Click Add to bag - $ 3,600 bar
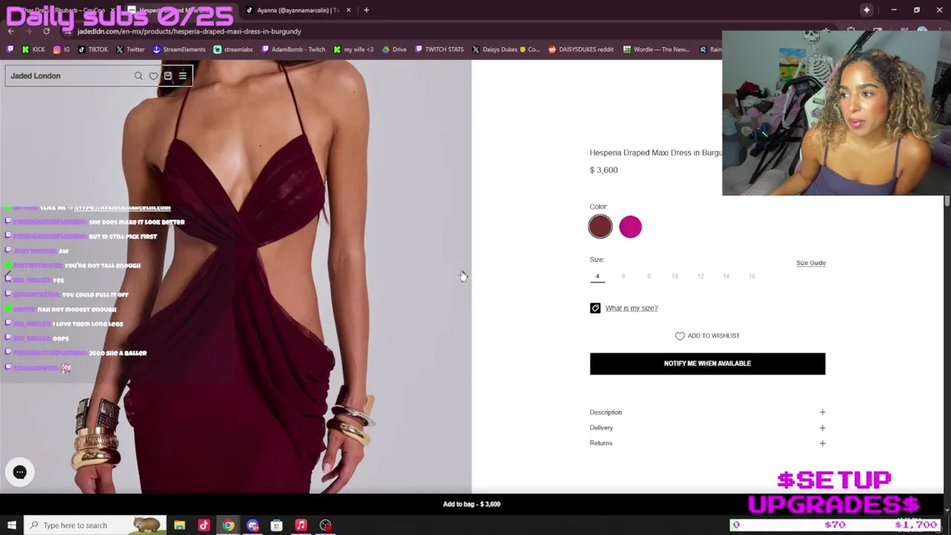 472,504
